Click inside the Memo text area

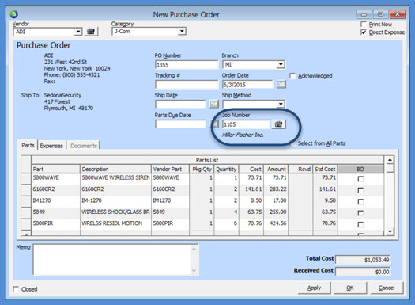click(111, 260)
